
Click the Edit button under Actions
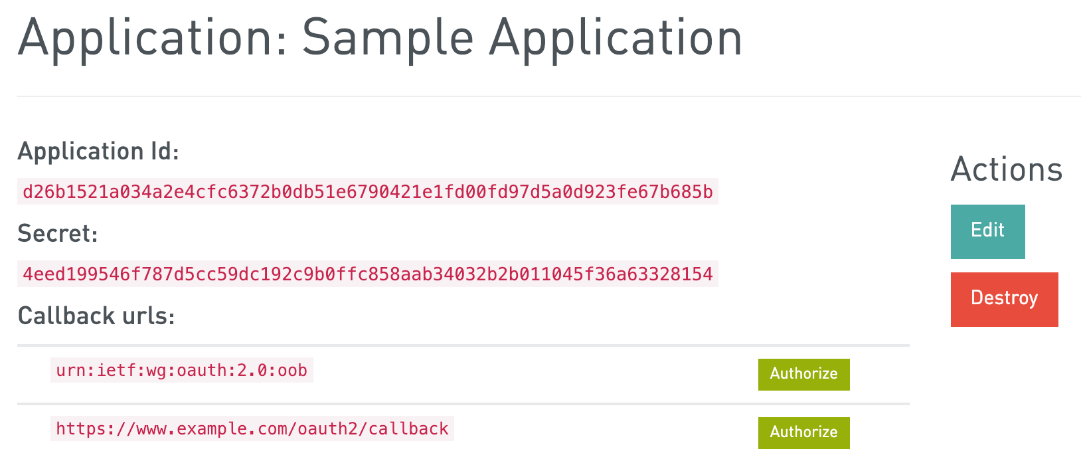click(x=987, y=231)
